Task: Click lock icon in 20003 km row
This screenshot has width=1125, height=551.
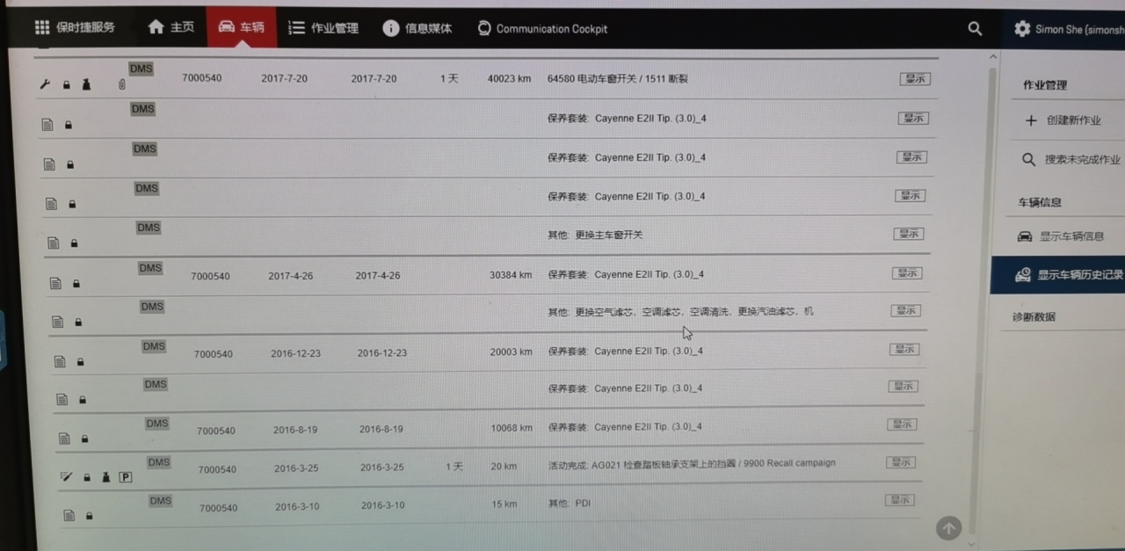Action: (x=80, y=362)
